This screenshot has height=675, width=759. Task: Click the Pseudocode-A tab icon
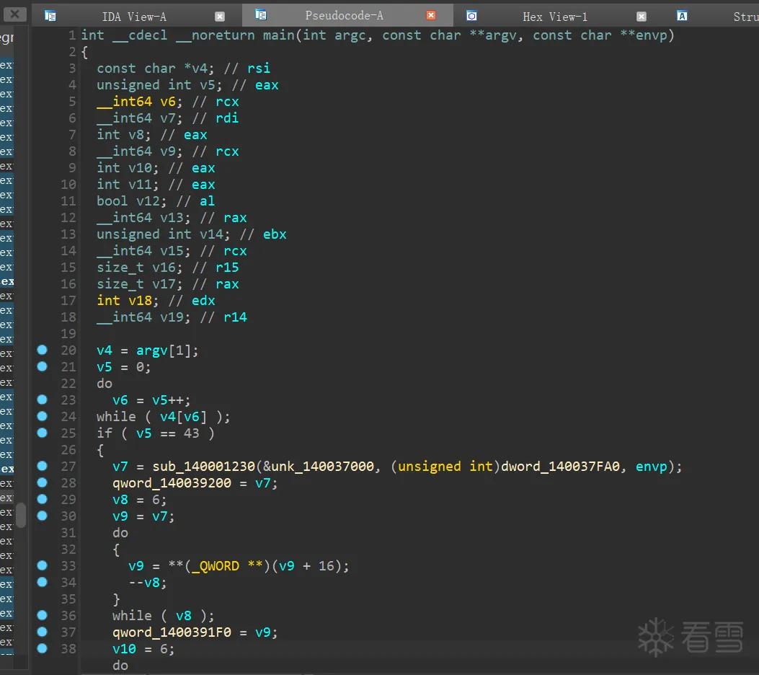tap(261, 15)
